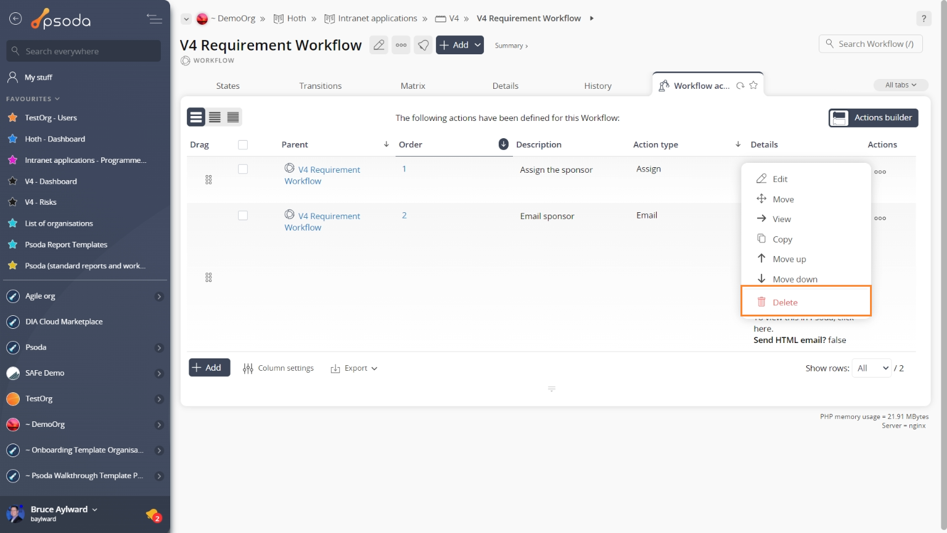Switch to the Details tab
The width and height of the screenshot is (947, 533).
click(505, 86)
